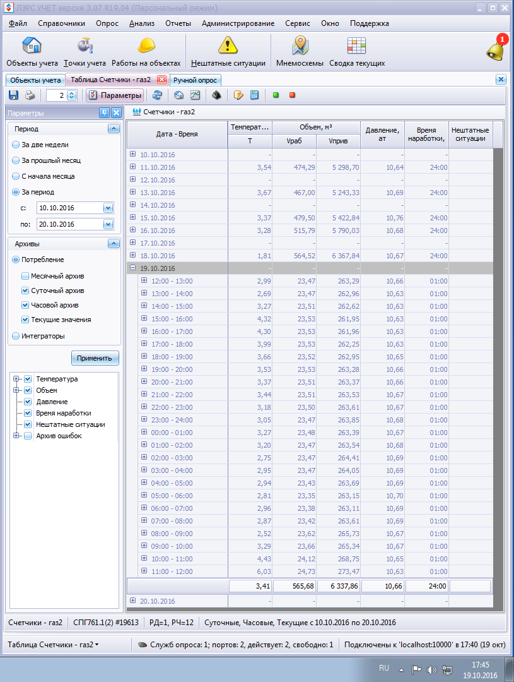Image resolution: width=514 pixels, height=682 pixels.
Task: Toggle Часовой архив checkbox
Action: (25, 305)
